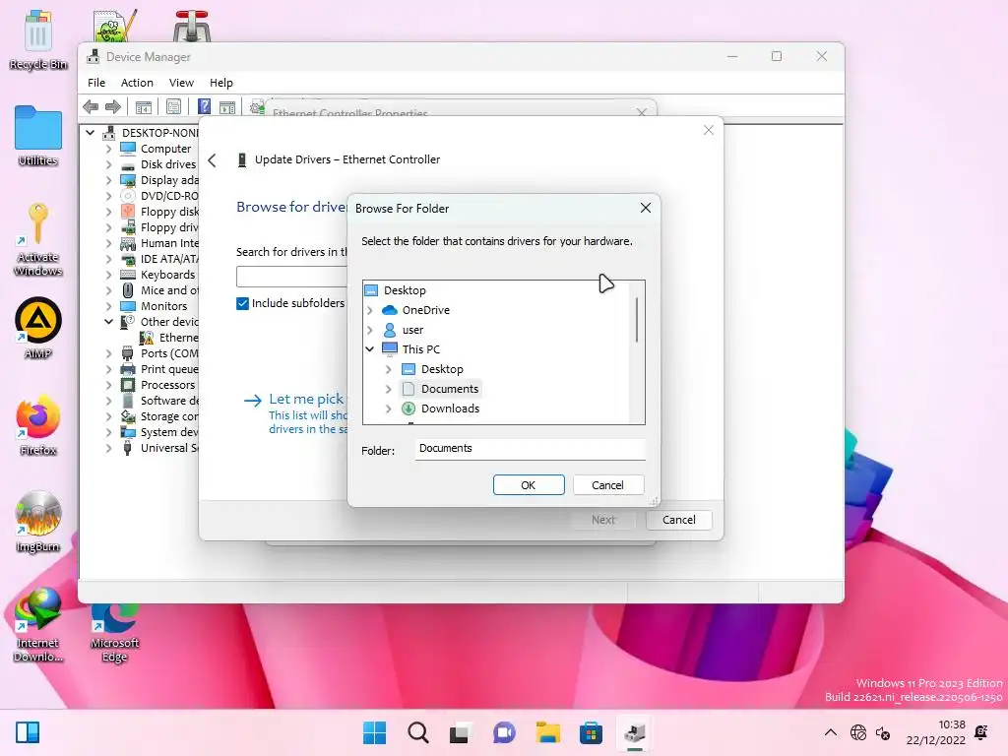The image size is (1008, 756).
Task: Collapse the Other devices category
Action: coord(108,322)
